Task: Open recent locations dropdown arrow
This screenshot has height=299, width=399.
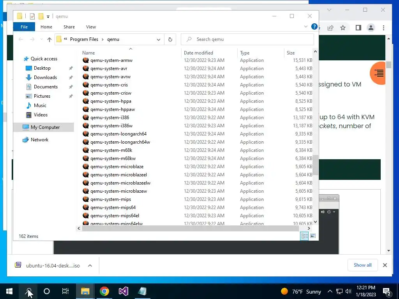Action: [x=41, y=39]
